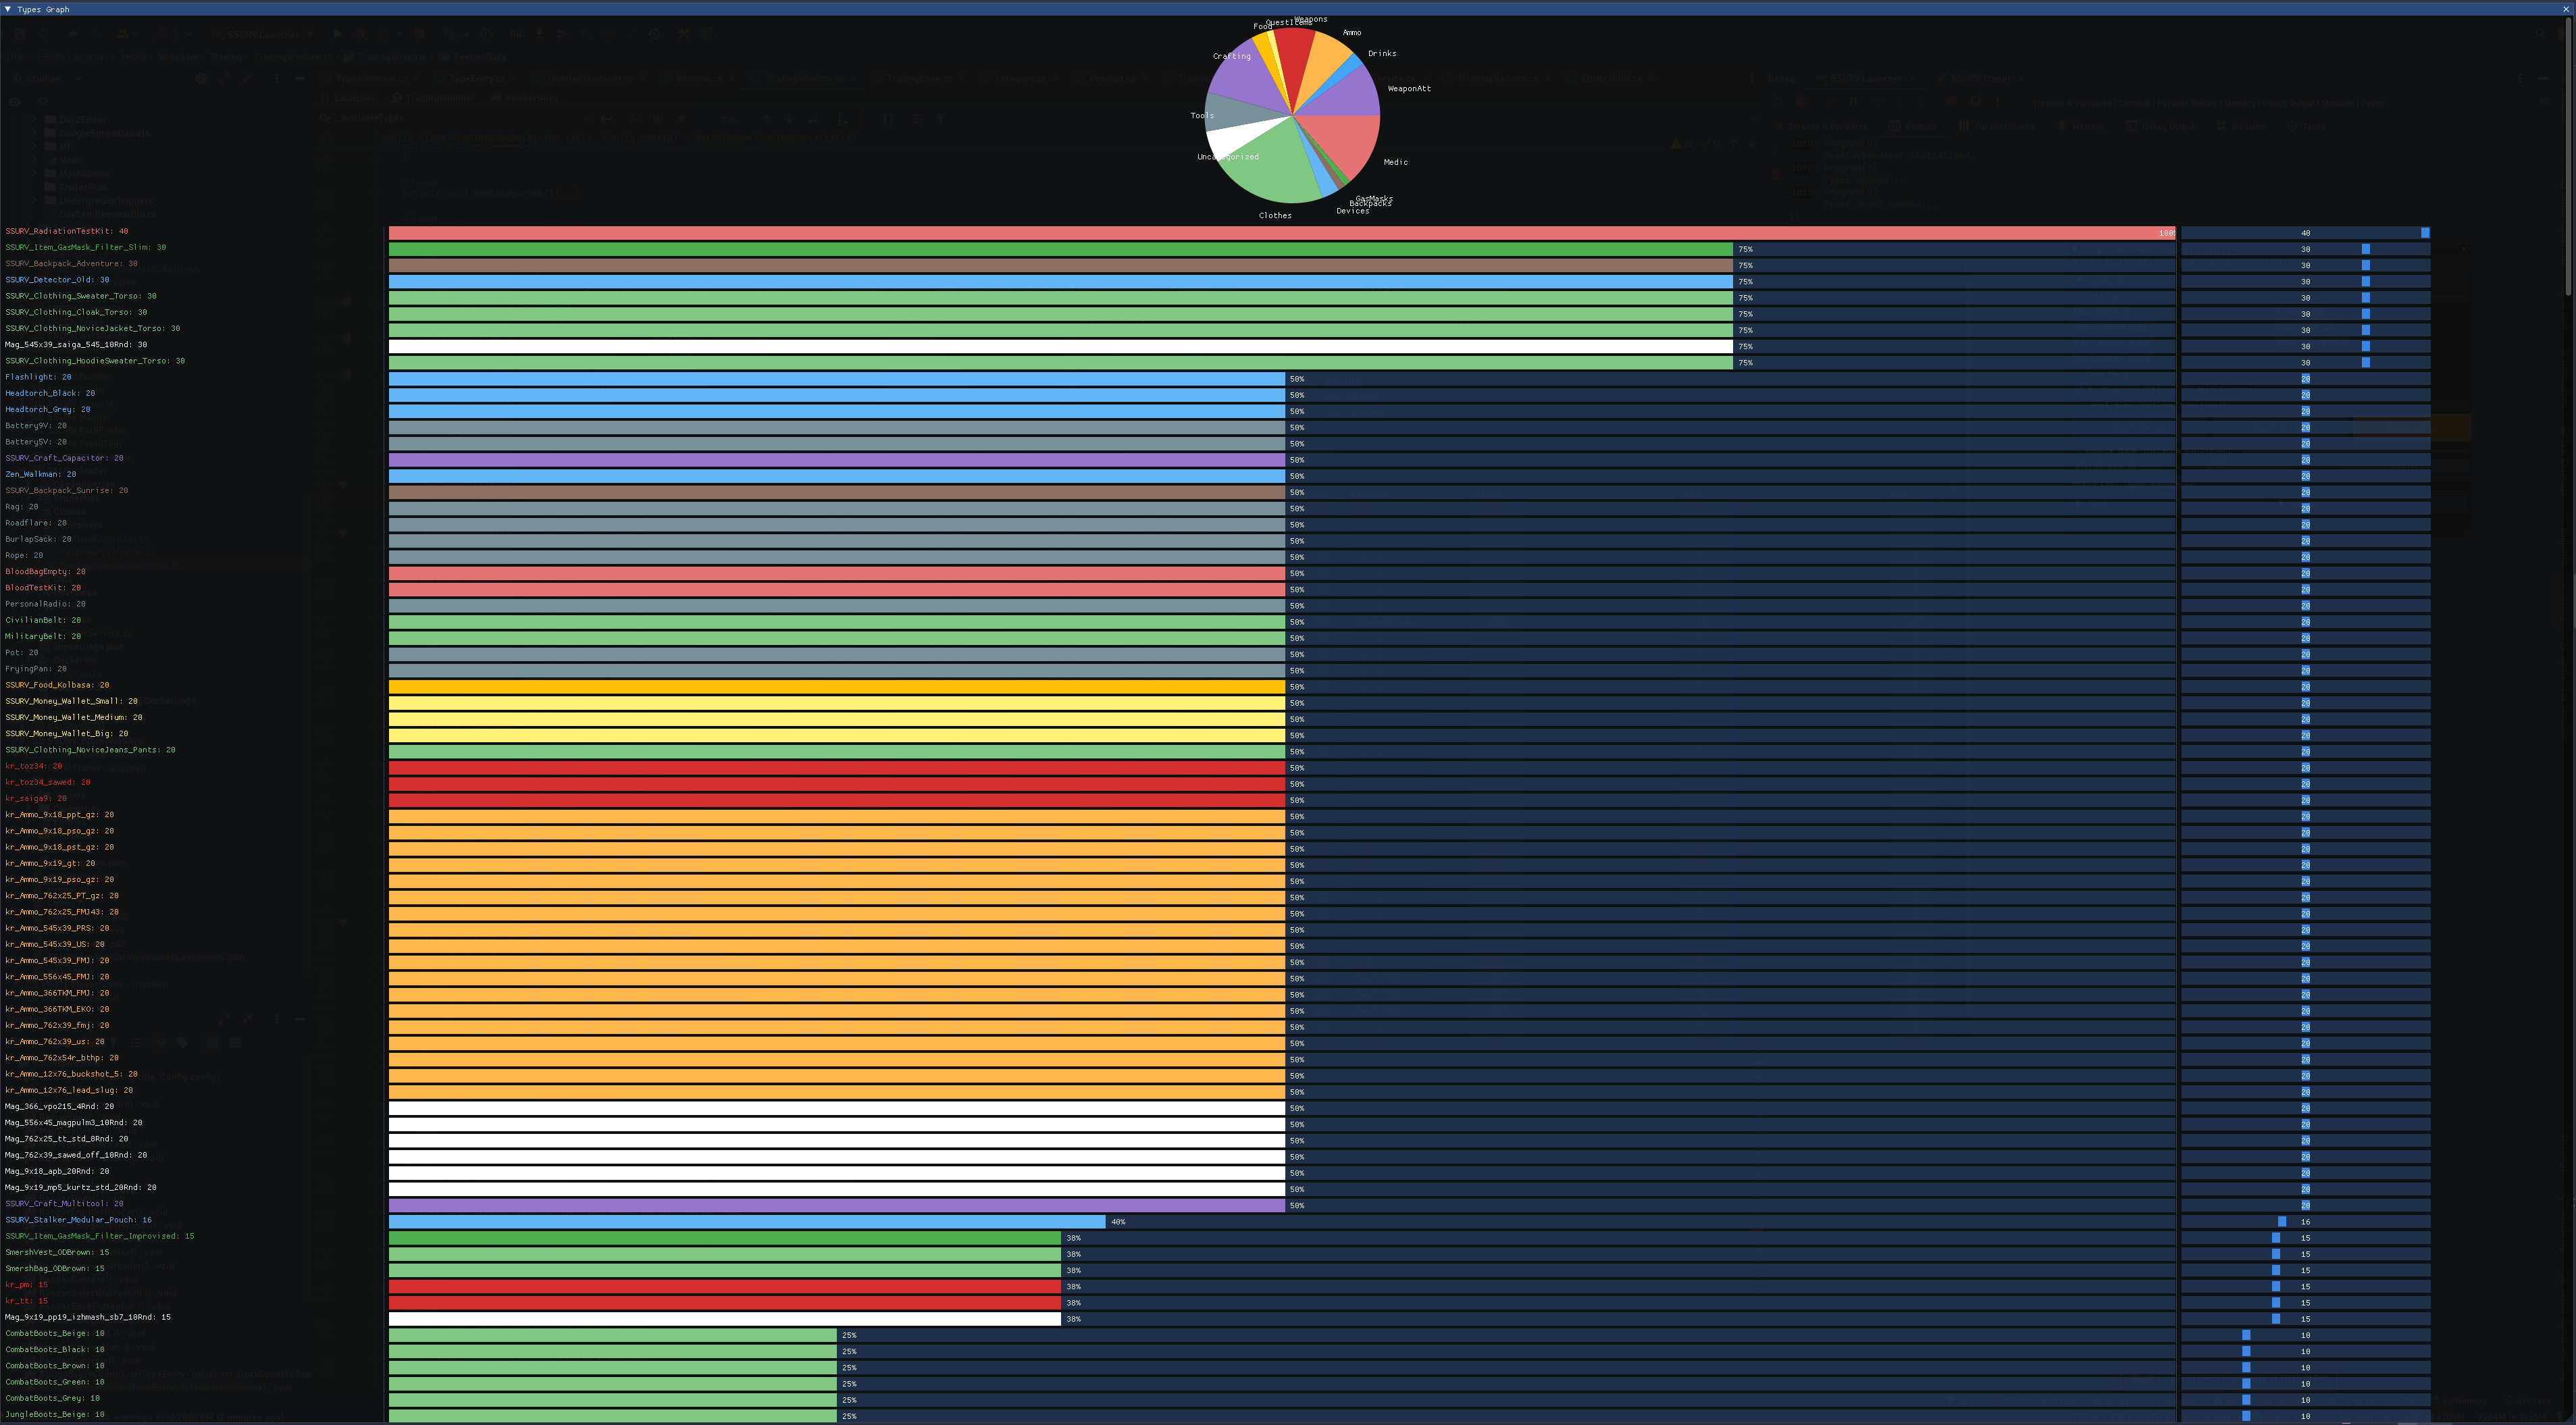Click the grey Tools pie slice
The image size is (2576, 1425).
1236,115
